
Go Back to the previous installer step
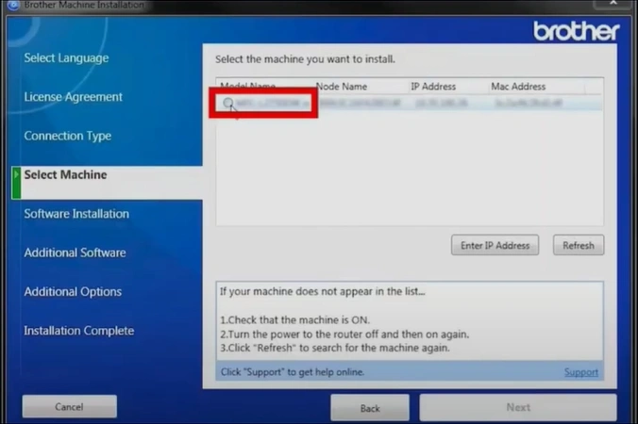coord(370,408)
